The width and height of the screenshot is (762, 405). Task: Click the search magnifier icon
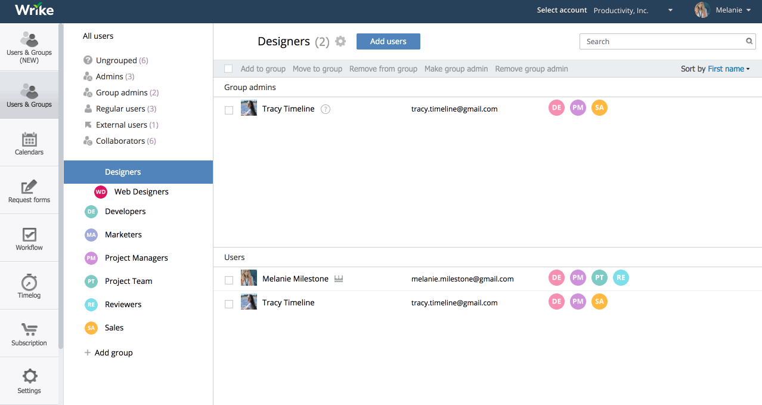coord(749,41)
